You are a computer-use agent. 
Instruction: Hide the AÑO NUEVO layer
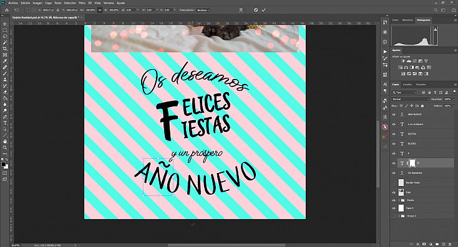[x=394, y=114]
